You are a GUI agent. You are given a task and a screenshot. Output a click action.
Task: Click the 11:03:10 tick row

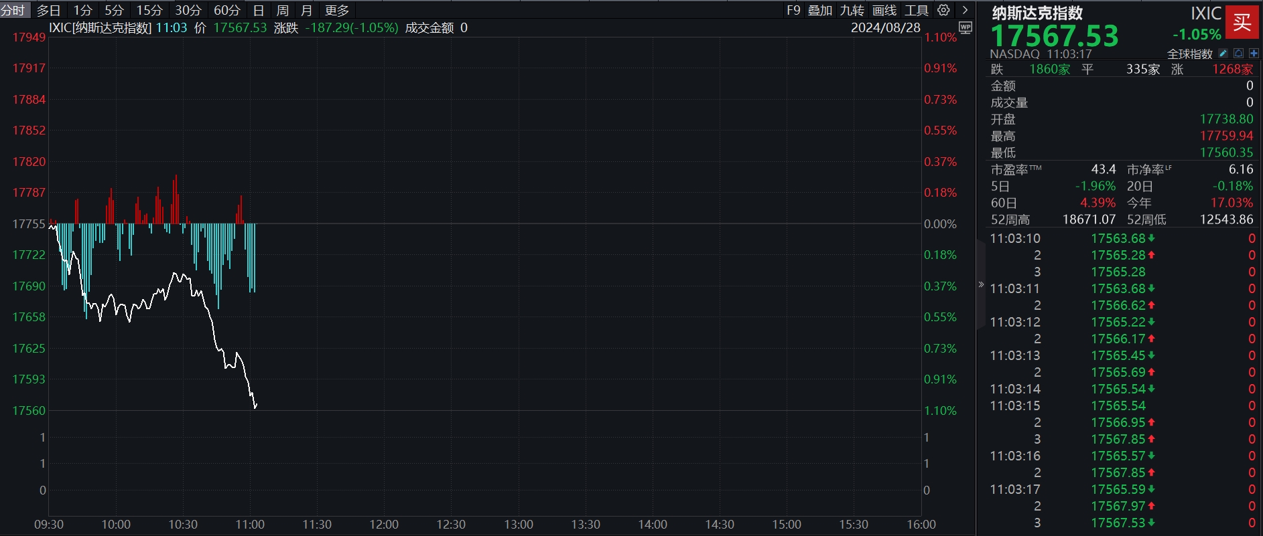pyautogui.click(x=1122, y=238)
